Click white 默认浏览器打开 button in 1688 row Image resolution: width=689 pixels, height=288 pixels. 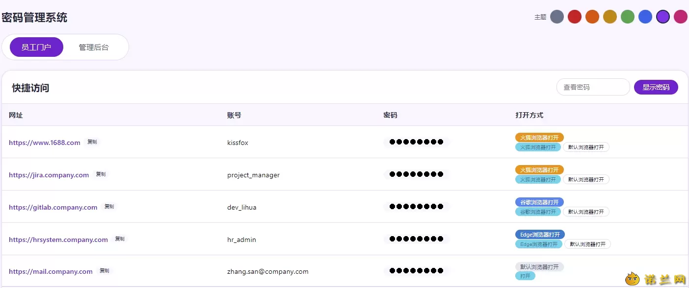click(x=586, y=147)
